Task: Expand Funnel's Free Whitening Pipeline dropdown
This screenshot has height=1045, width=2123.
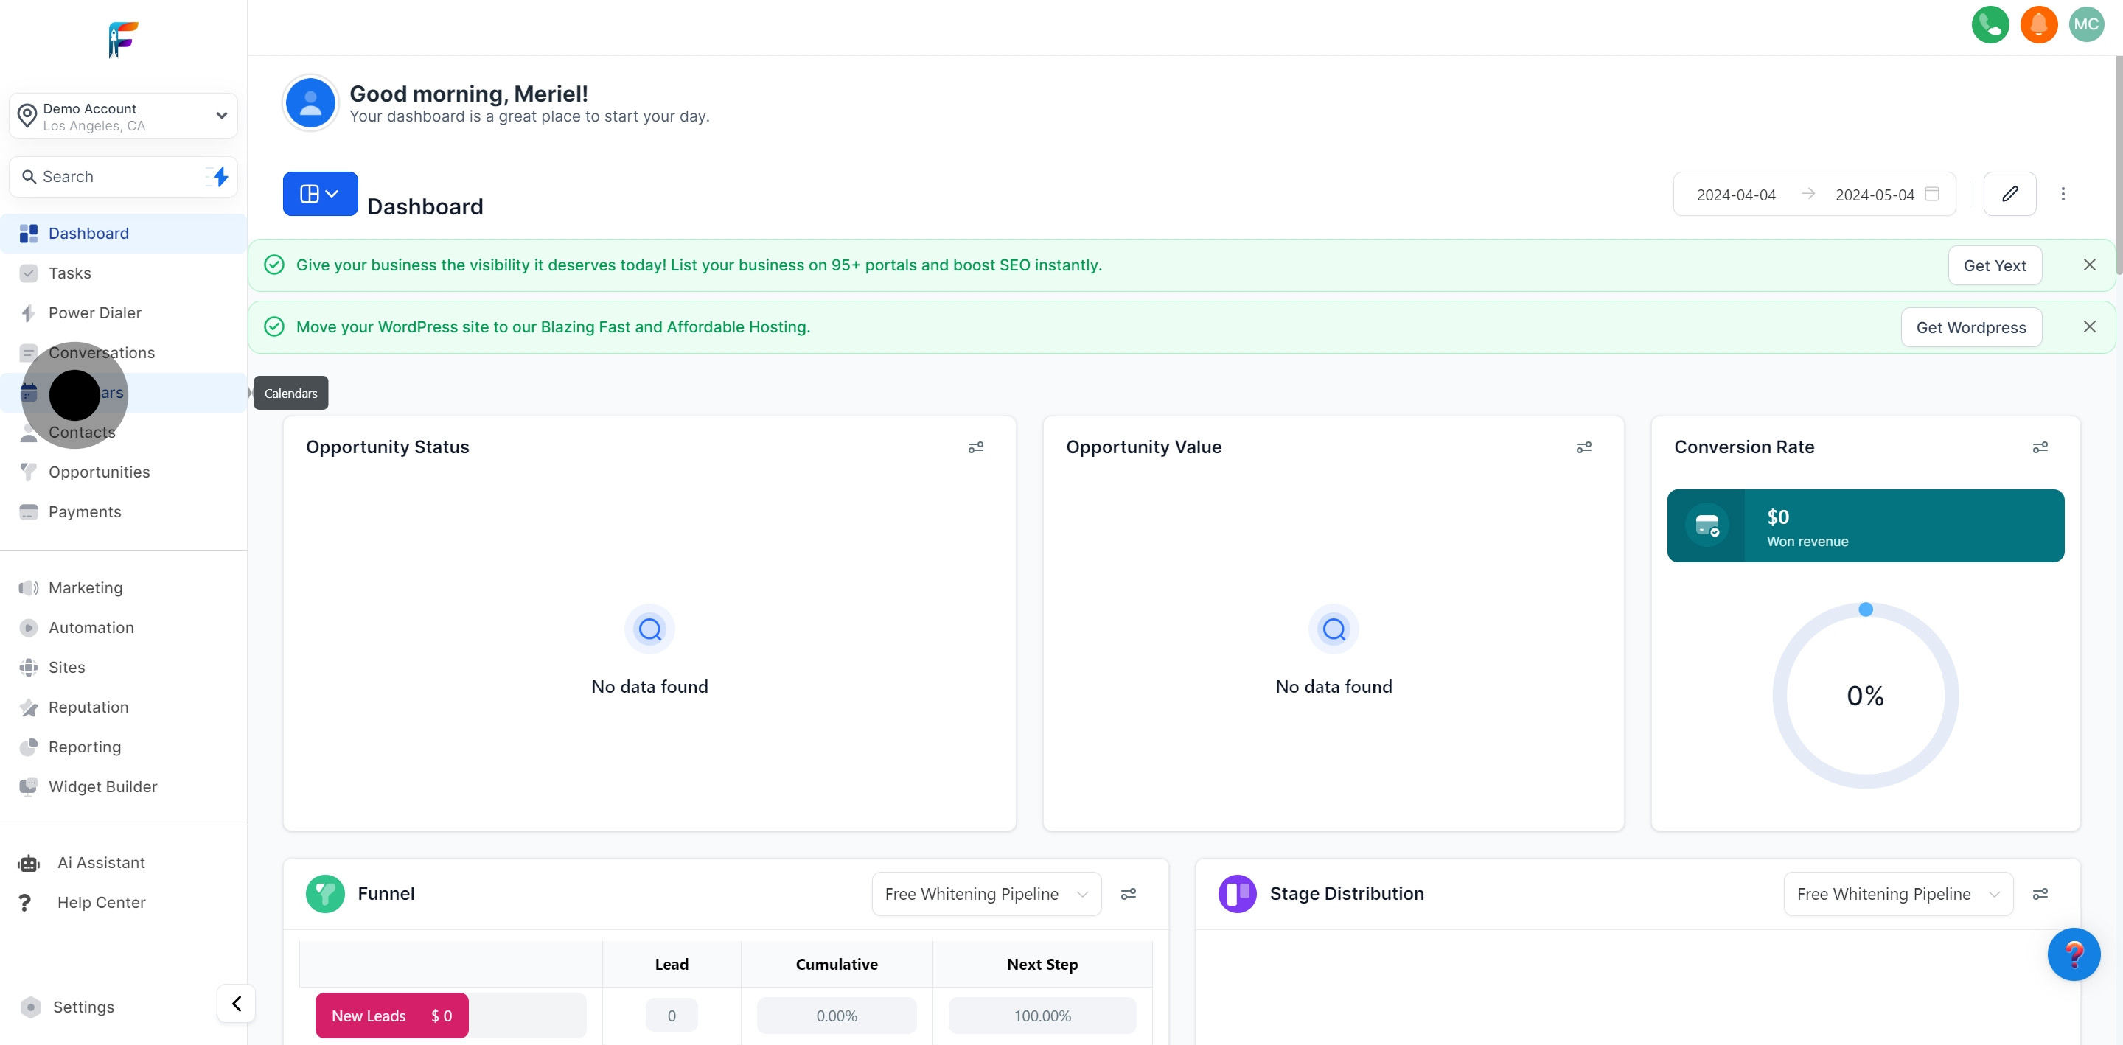Action: point(986,894)
